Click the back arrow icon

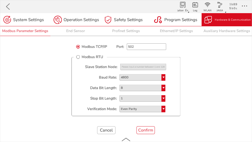point(8,7)
